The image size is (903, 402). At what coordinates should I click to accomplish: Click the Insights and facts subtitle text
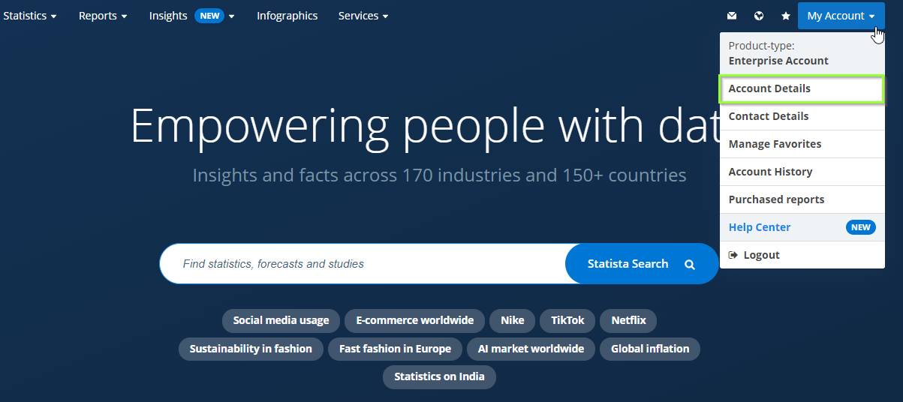point(439,175)
